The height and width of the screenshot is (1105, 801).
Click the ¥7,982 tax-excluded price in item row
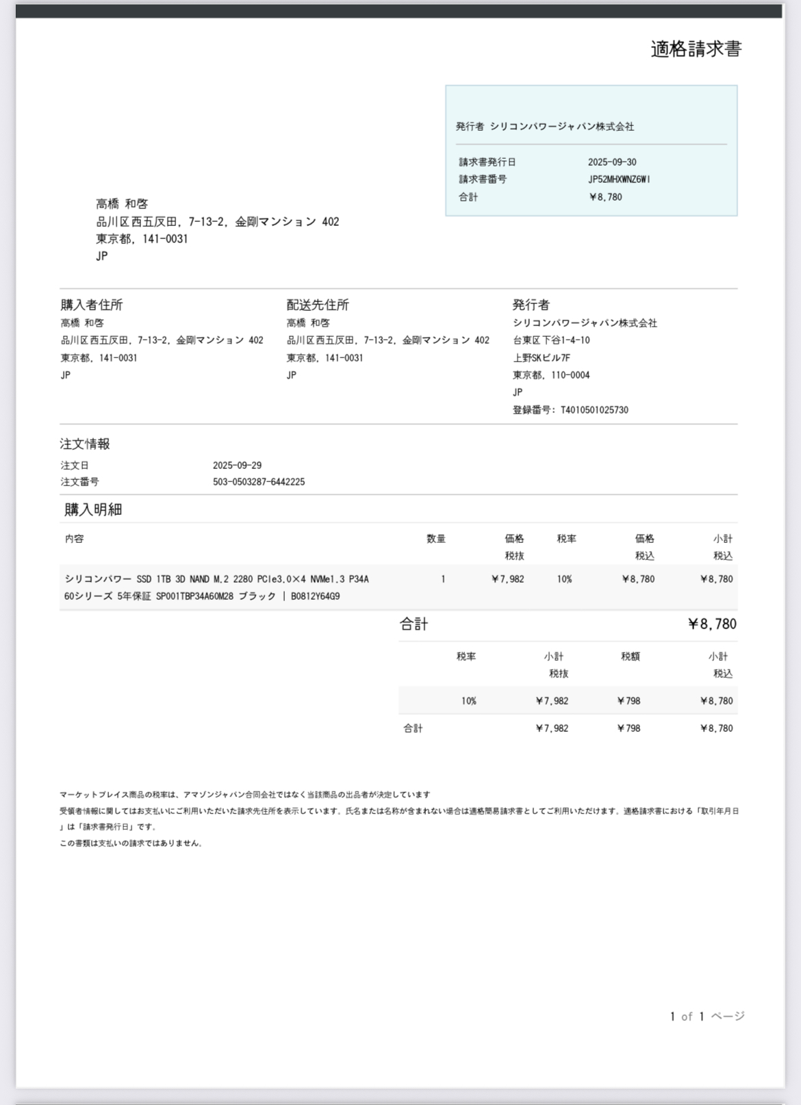(x=507, y=579)
